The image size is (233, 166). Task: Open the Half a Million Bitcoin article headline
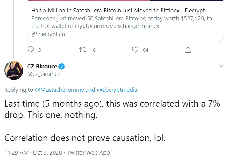pos(118,11)
